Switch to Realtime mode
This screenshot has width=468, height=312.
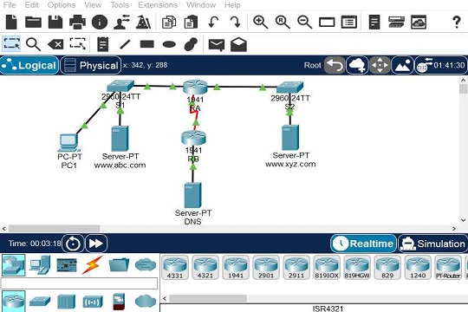coord(363,244)
